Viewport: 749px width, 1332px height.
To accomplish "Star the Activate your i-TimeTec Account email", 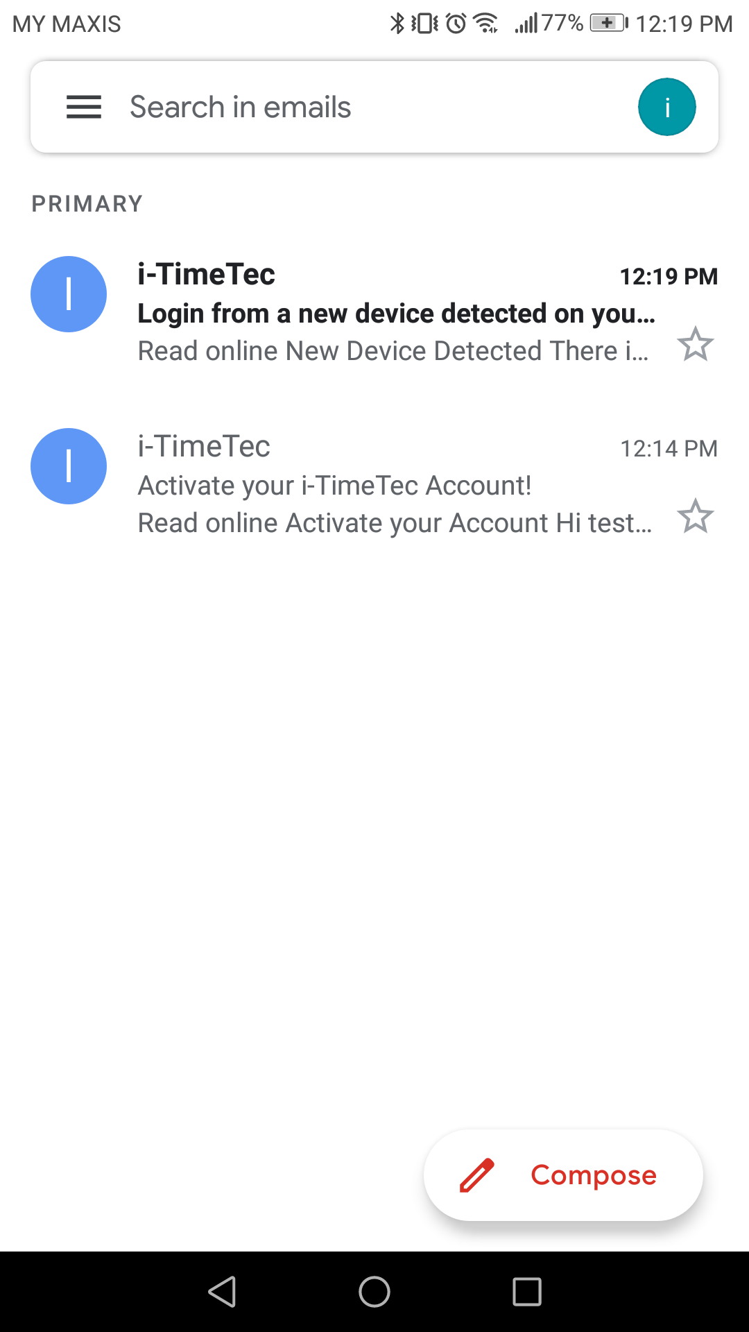I will [695, 517].
